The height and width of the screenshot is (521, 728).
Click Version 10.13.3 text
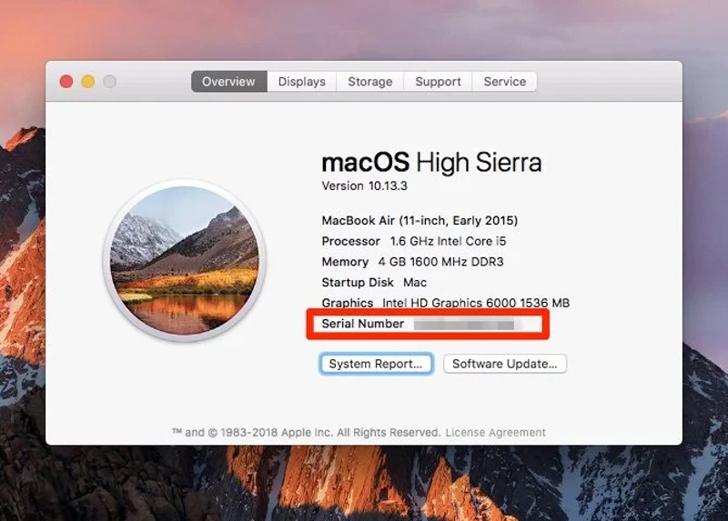coord(365,186)
